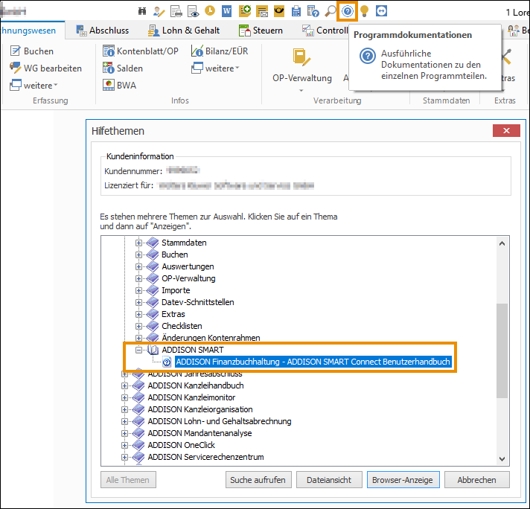Image resolution: width=530 pixels, height=509 pixels.
Task: Click scroll down arrow in topics list
Action: coord(502,459)
